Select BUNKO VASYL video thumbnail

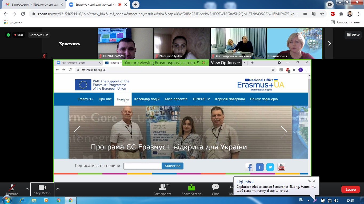coord(126,43)
